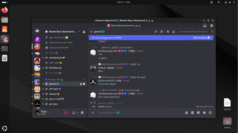Expand threads arrow beside pics-n-stuff channel
The width and height of the screenshot is (238, 133).
43,99
